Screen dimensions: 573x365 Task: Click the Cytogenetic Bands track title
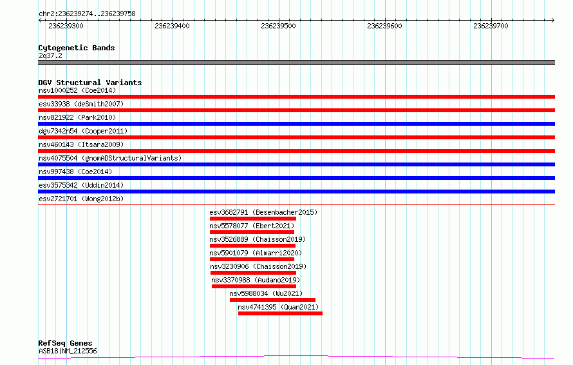click(x=77, y=48)
